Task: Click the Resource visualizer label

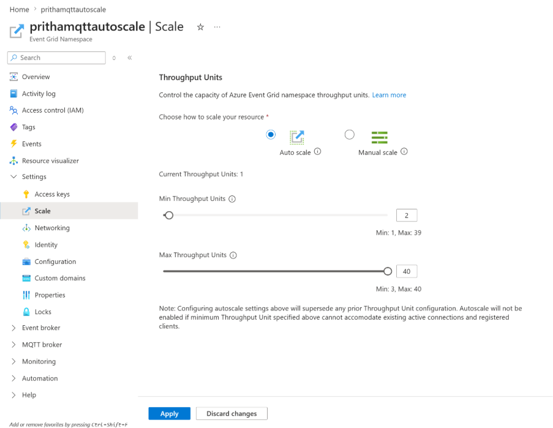Action: pos(50,161)
